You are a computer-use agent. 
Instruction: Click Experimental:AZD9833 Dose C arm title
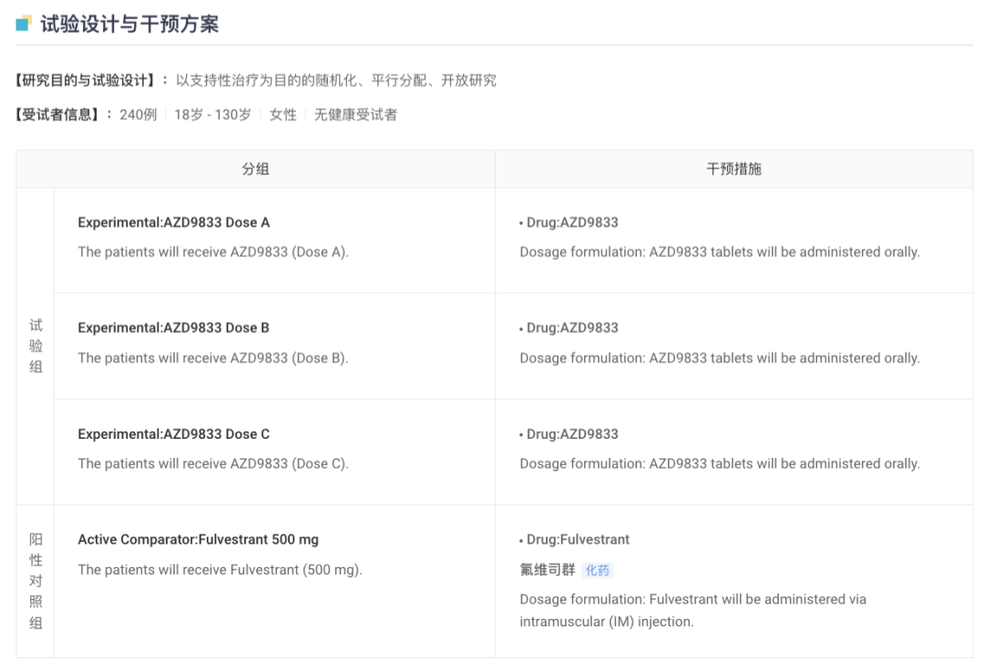coord(173,434)
